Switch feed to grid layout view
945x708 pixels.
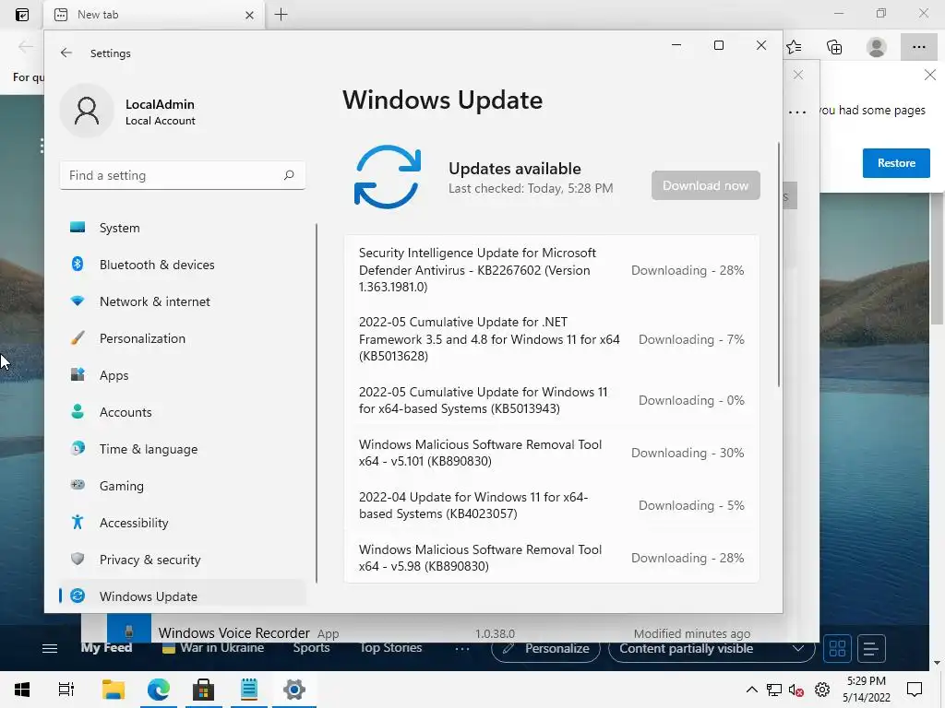837,648
